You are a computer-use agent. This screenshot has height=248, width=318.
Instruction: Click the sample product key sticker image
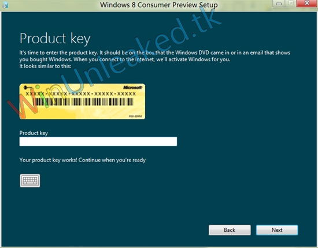pyautogui.click(x=82, y=102)
